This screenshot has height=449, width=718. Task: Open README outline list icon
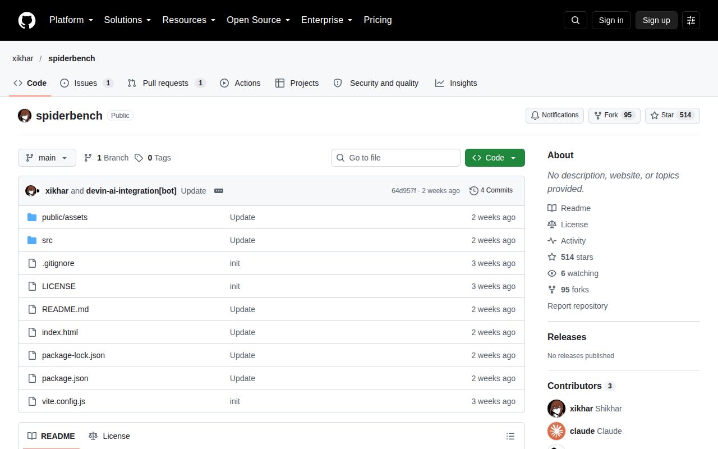coord(510,436)
